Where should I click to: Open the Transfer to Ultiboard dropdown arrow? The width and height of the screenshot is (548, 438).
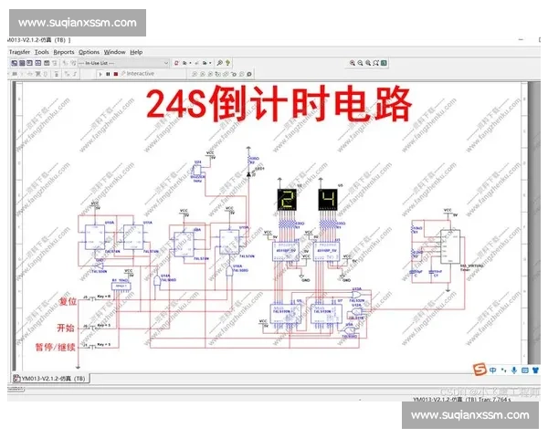pyautogui.click(x=191, y=63)
